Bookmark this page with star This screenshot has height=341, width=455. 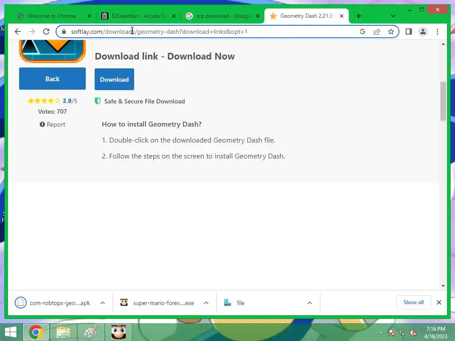click(391, 32)
